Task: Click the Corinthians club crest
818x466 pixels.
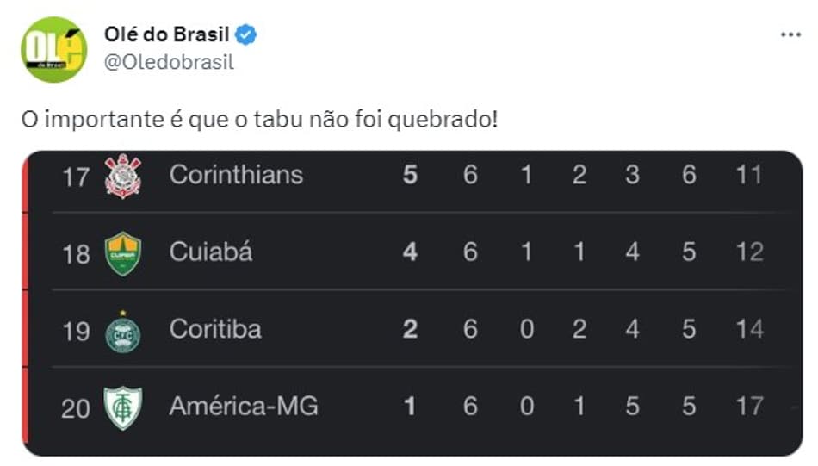Action: pyautogui.click(x=123, y=176)
